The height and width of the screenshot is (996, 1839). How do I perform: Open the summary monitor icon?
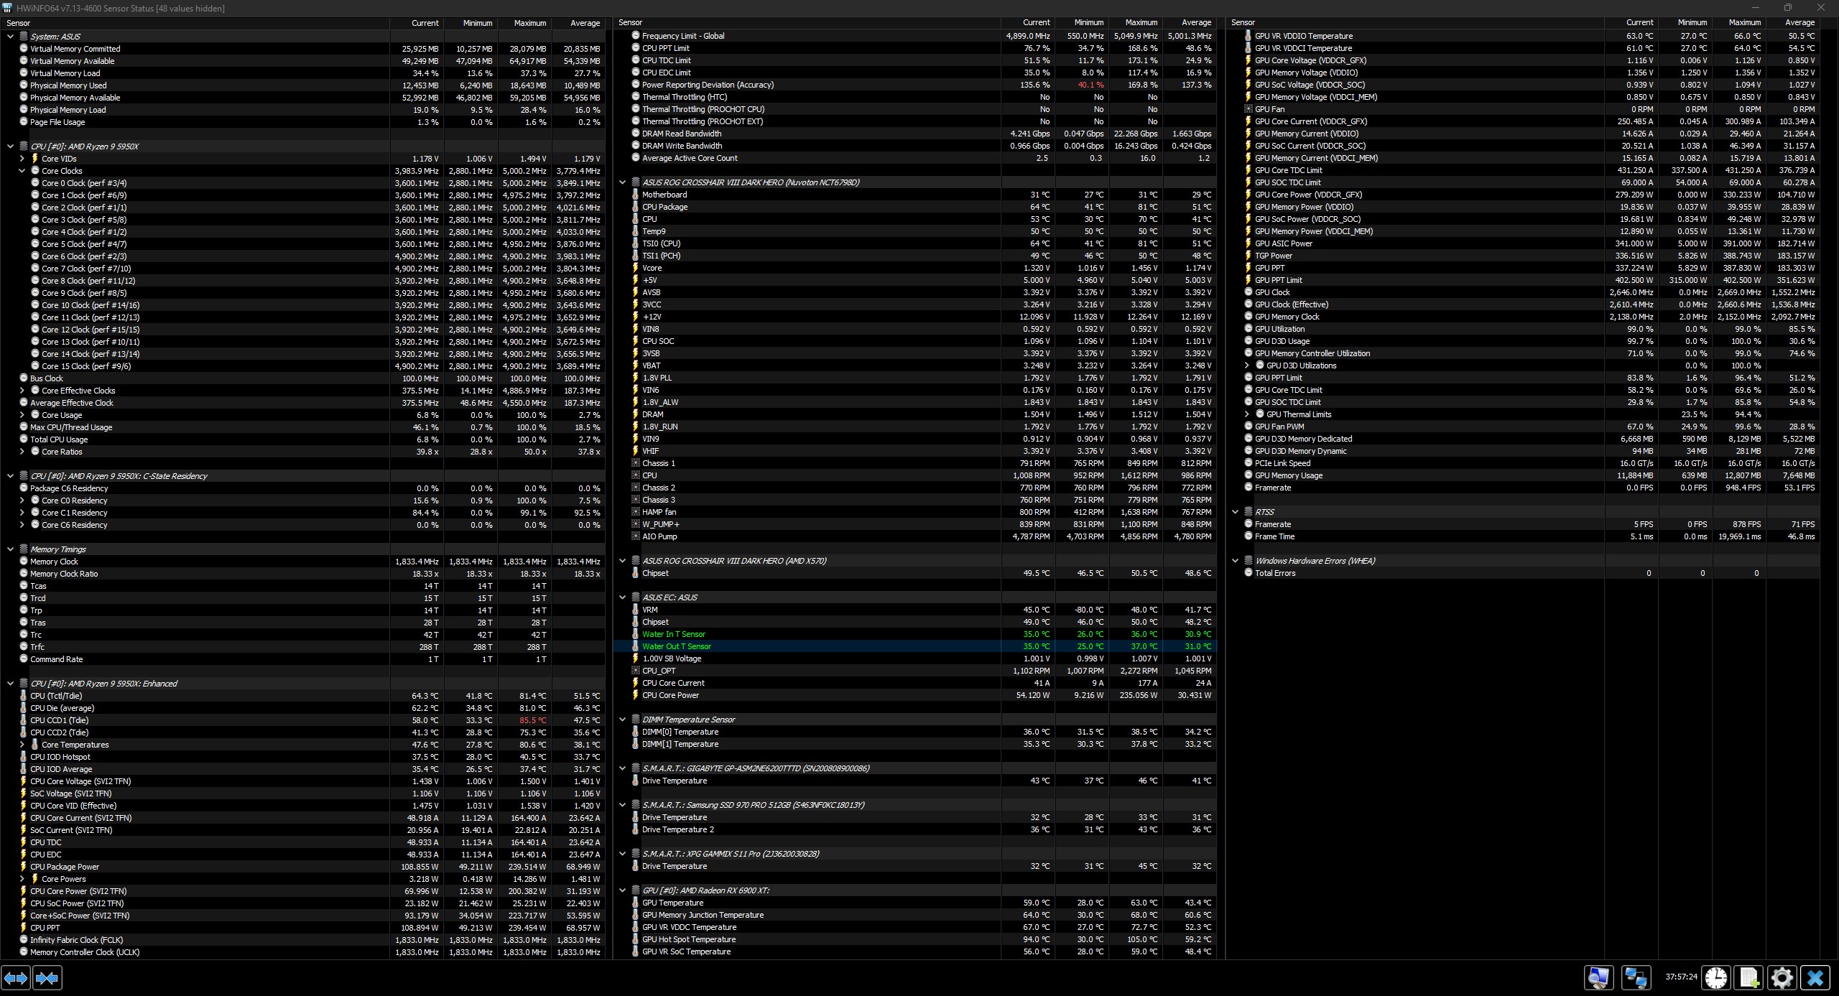click(1598, 977)
